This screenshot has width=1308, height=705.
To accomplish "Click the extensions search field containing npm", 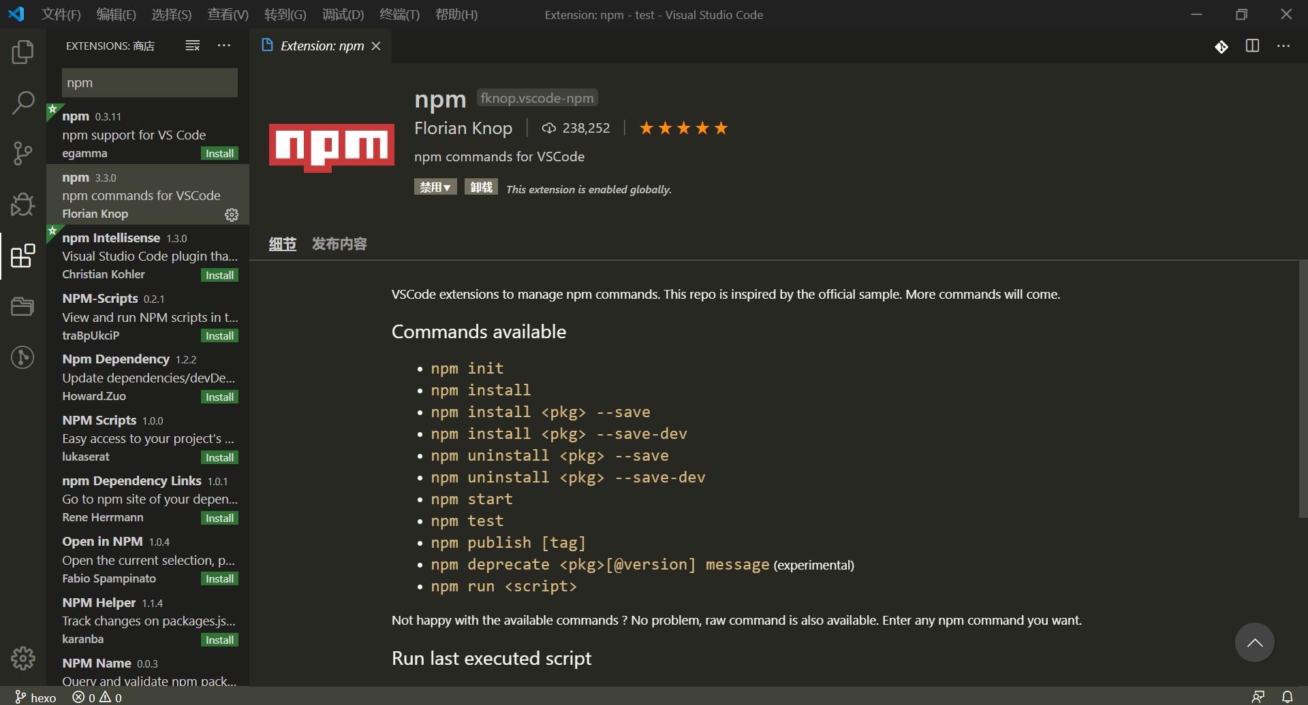I will click(x=150, y=82).
